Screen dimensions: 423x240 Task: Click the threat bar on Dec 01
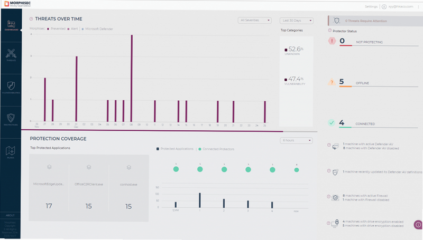tap(76, 89)
